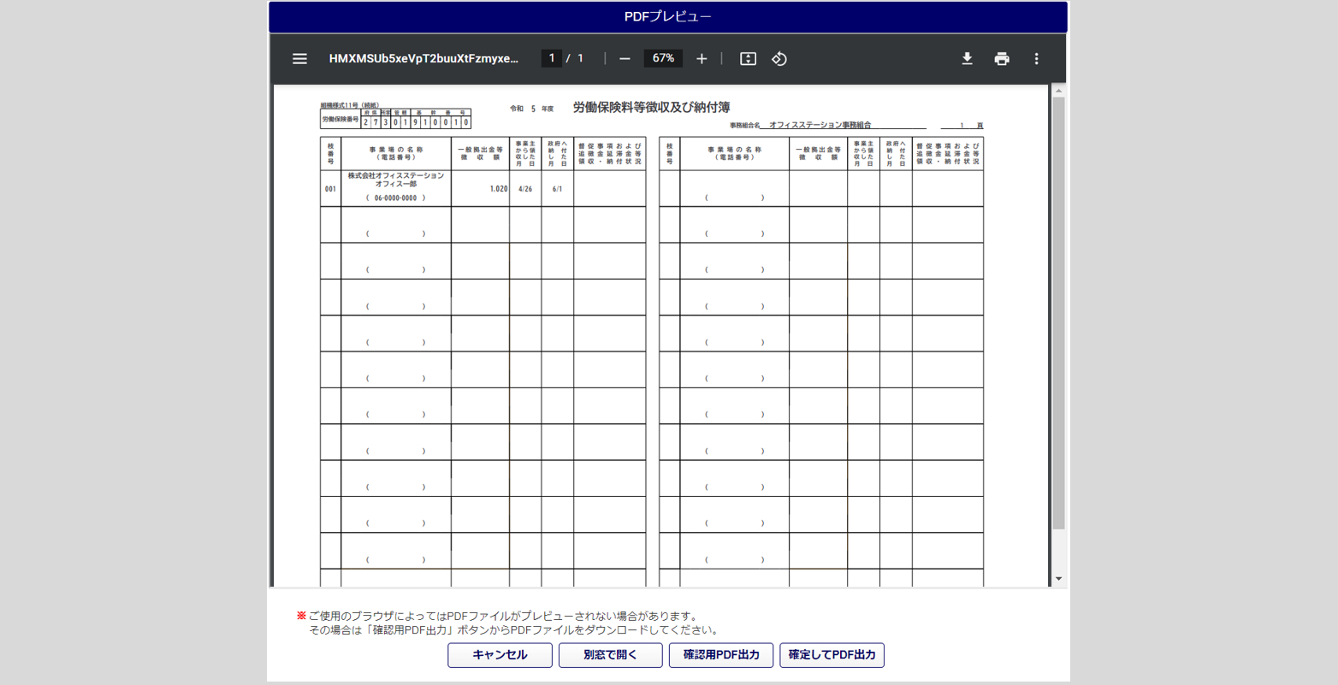Rotate the PDF with the rotate icon
Viewport: 1338px width, 685px height.
point(779,59)
